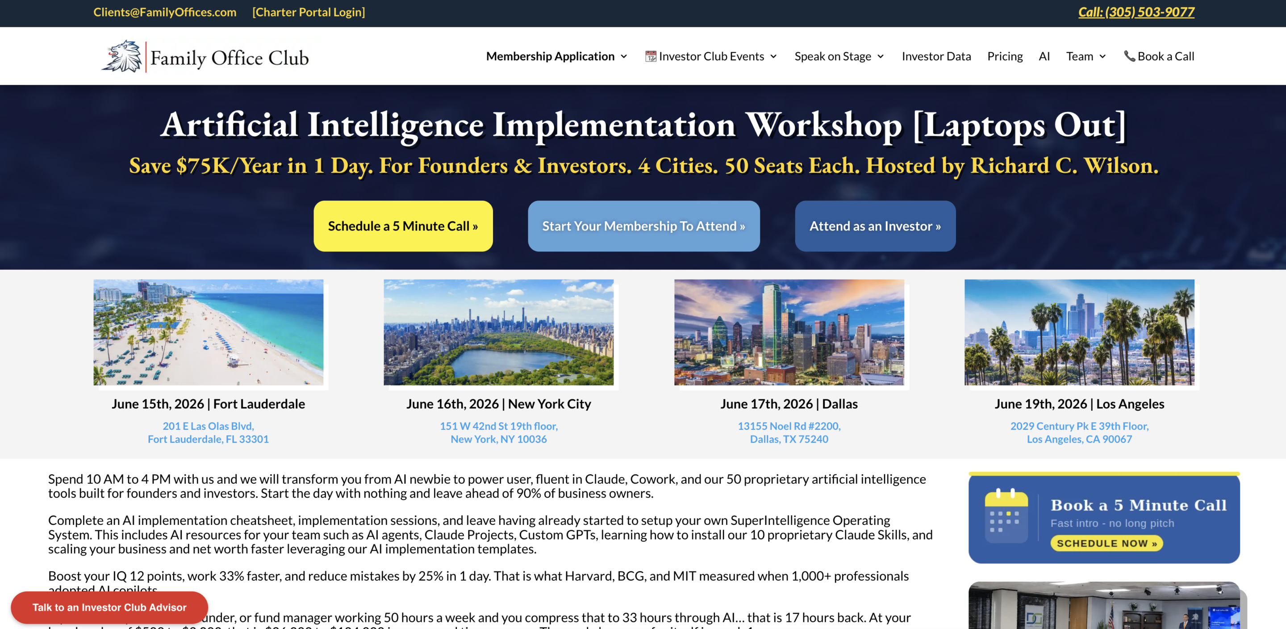This screenshot has width=1286, height=629.
Task: Click the calendar icon next to Investor Club Events
Action: [x=651, y=56]
